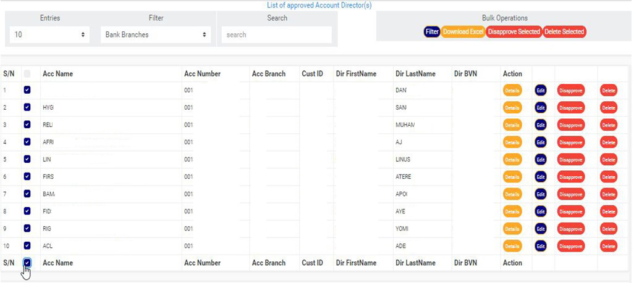The height and width of the screenshot is (283, 634).
Task: Click the blue Filter bulk button
Action: [432, 31]
